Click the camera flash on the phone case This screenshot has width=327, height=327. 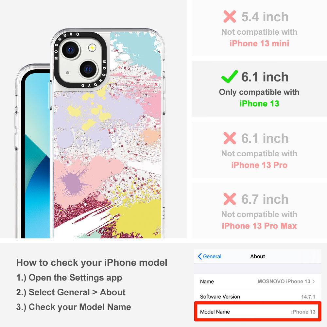92,48
